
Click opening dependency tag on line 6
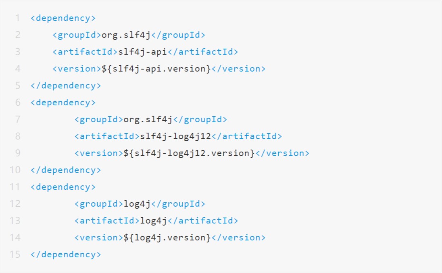point(63,103)
